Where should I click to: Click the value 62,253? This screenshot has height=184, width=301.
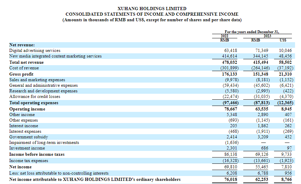262,179
